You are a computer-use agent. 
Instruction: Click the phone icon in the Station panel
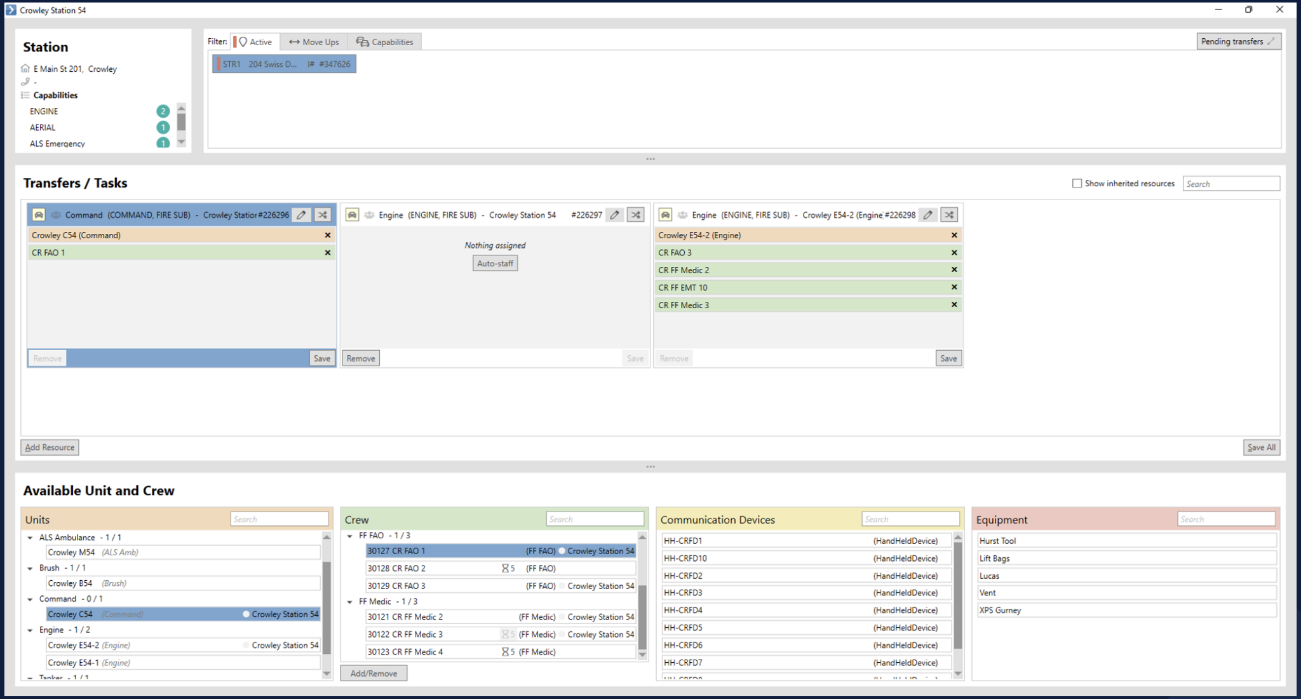[x=25, y=81]
